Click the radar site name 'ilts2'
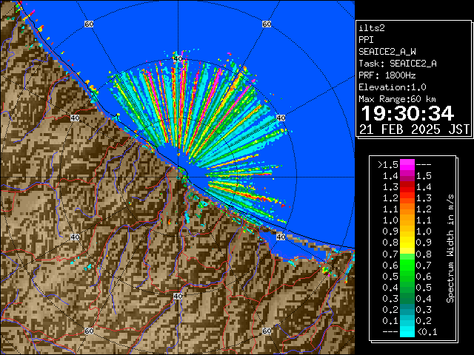This screenshot has height=355, width=474. pos(372,28)
